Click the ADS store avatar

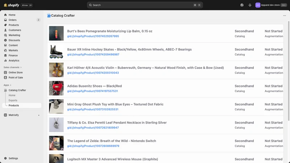click(x=258, y=5)
